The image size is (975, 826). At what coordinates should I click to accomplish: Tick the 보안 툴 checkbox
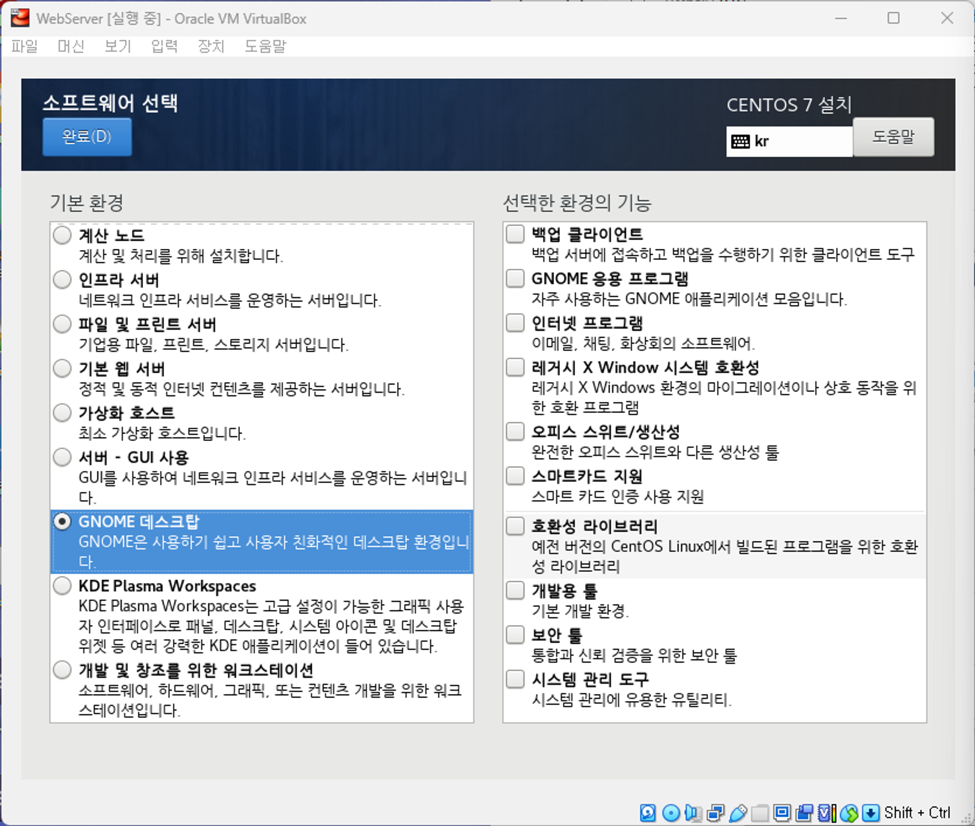coord(515,635)
